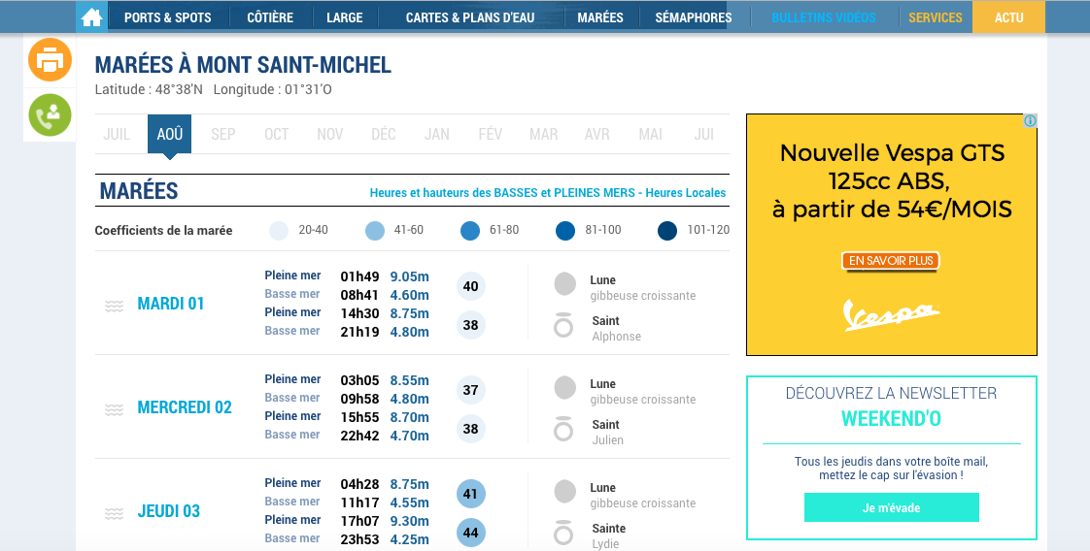Open the Bulletins Vidéos link
Screen dimensions: 1090x551
823,17
